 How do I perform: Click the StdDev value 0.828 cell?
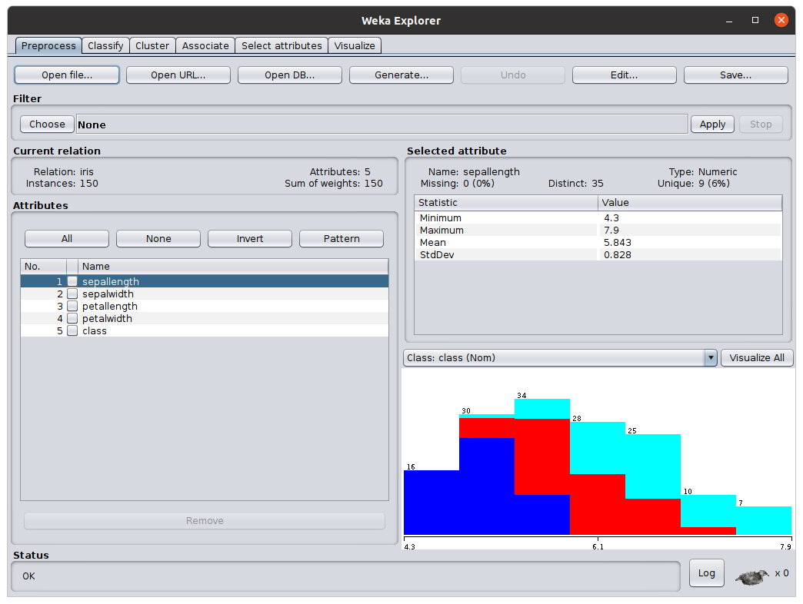(x=690, y=254)
